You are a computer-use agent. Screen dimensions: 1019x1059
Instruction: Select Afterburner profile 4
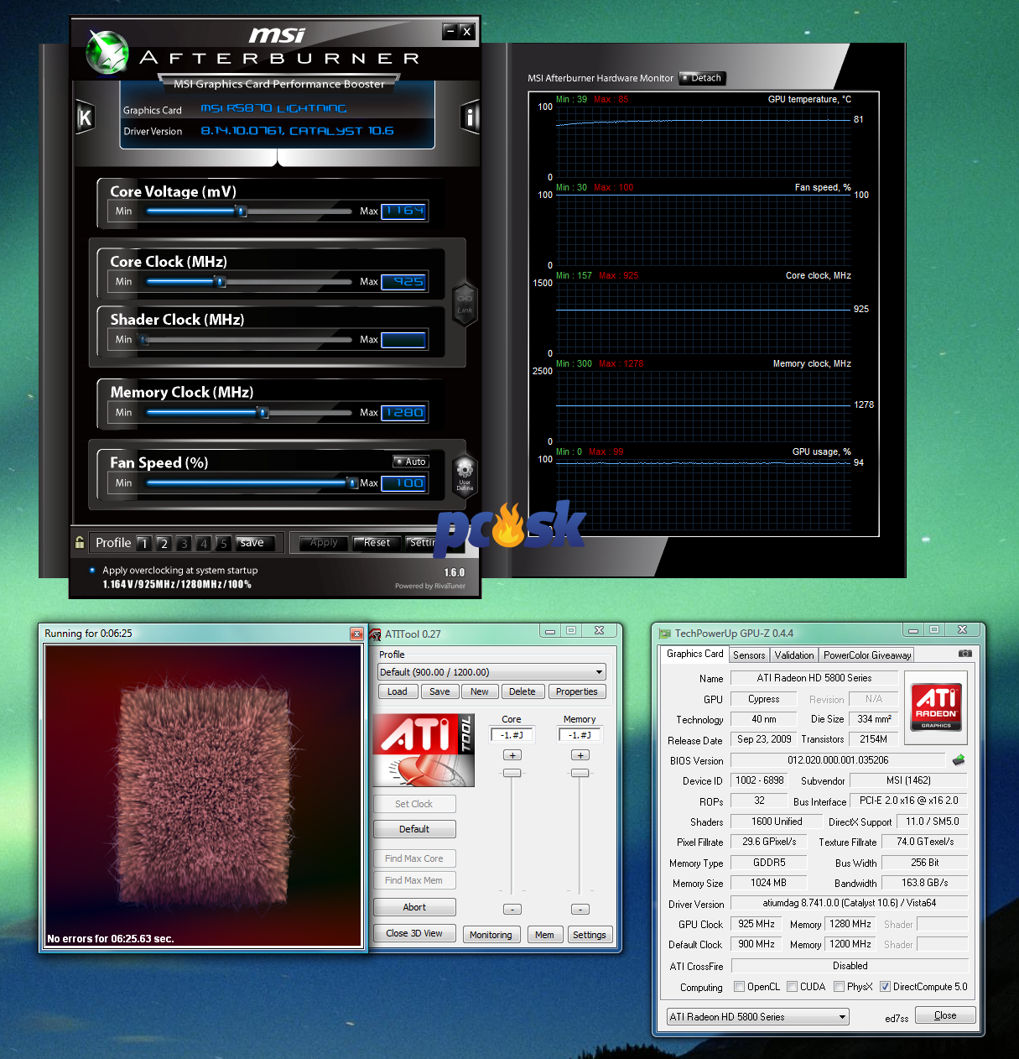point(203,544)
